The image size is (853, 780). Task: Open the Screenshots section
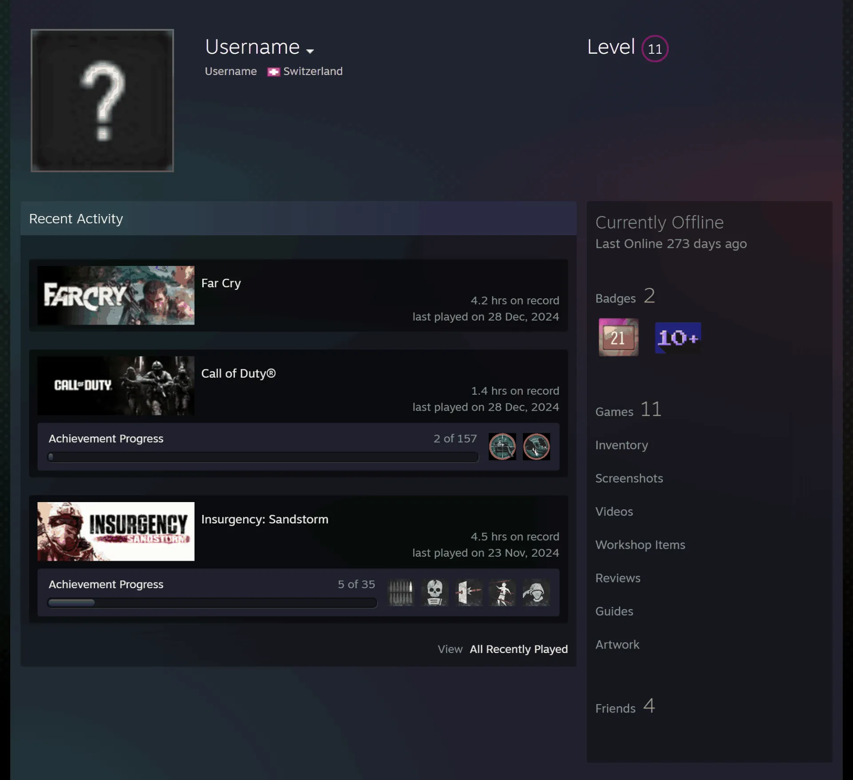point(629,478)
